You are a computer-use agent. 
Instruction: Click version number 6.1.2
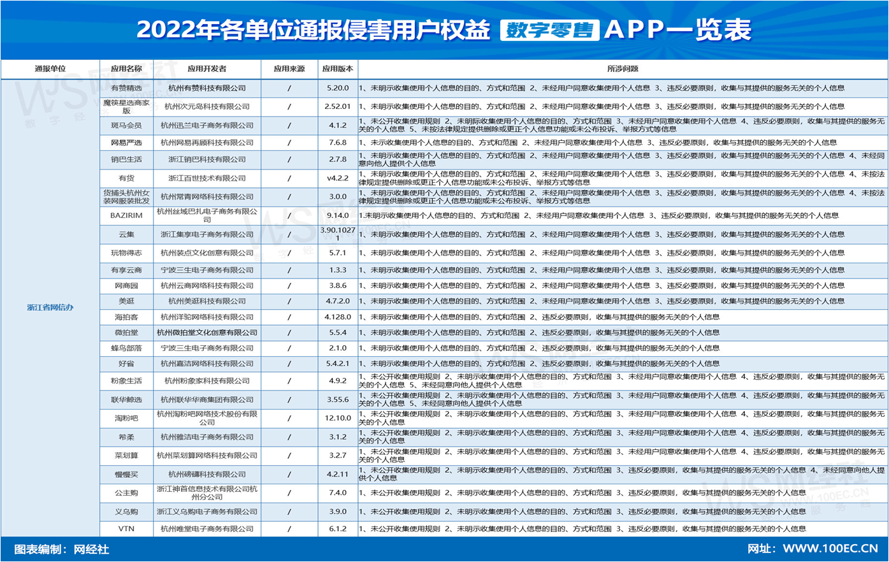pyautogui.click(x=338, y=529)
